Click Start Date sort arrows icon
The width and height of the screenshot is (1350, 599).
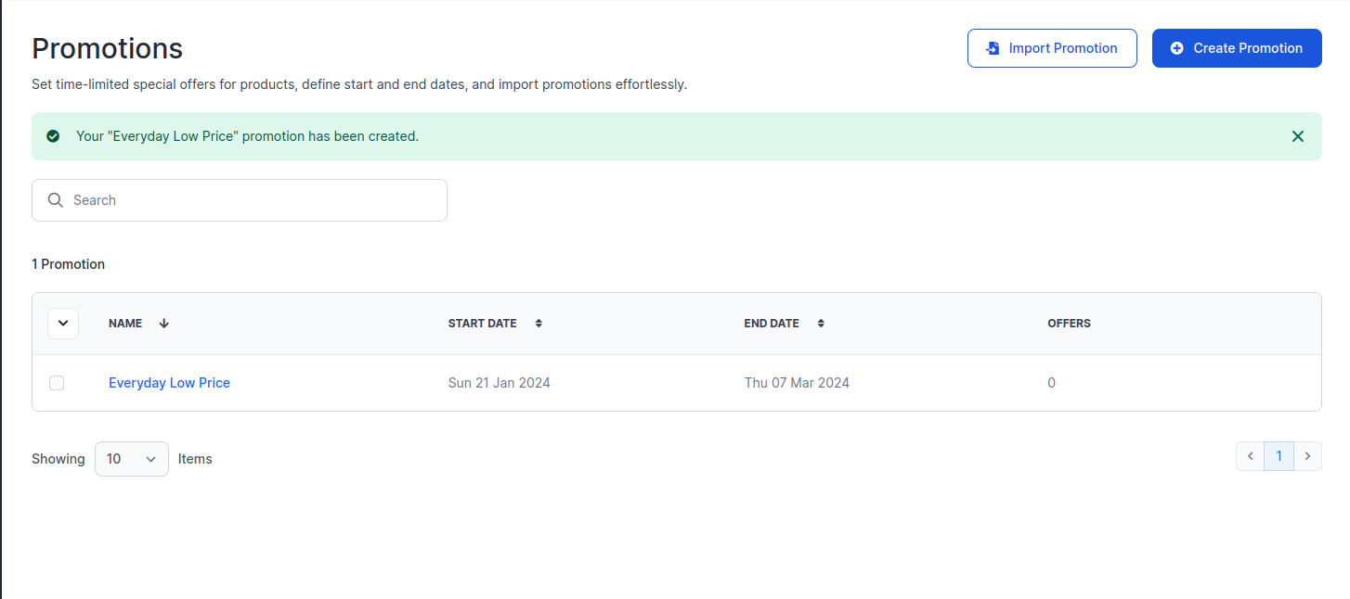[x=539, y=324]
